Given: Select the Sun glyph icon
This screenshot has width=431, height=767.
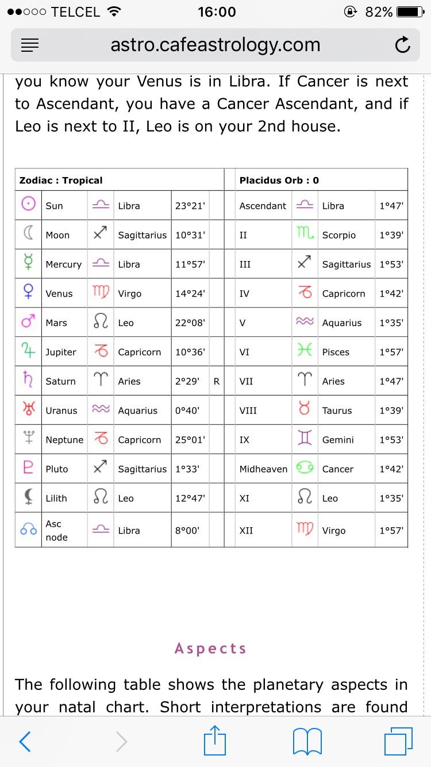Looking at the screenshot, I should click(28, 205).
